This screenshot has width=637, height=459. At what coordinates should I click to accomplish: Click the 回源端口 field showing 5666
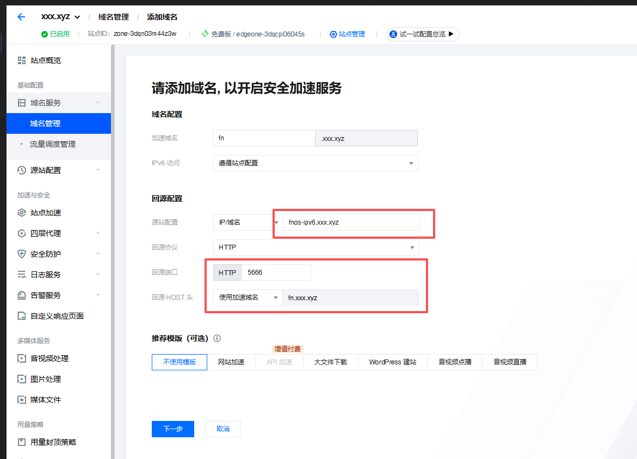[276, 272]
